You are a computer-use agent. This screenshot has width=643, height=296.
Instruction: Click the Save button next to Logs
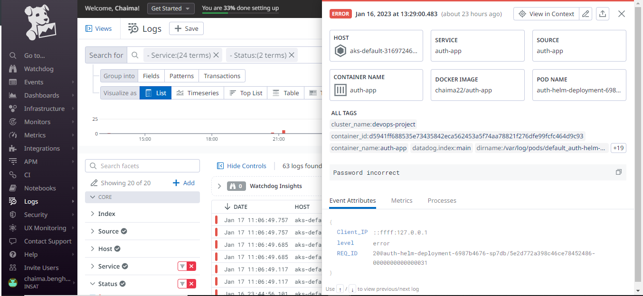click(186, 28)
